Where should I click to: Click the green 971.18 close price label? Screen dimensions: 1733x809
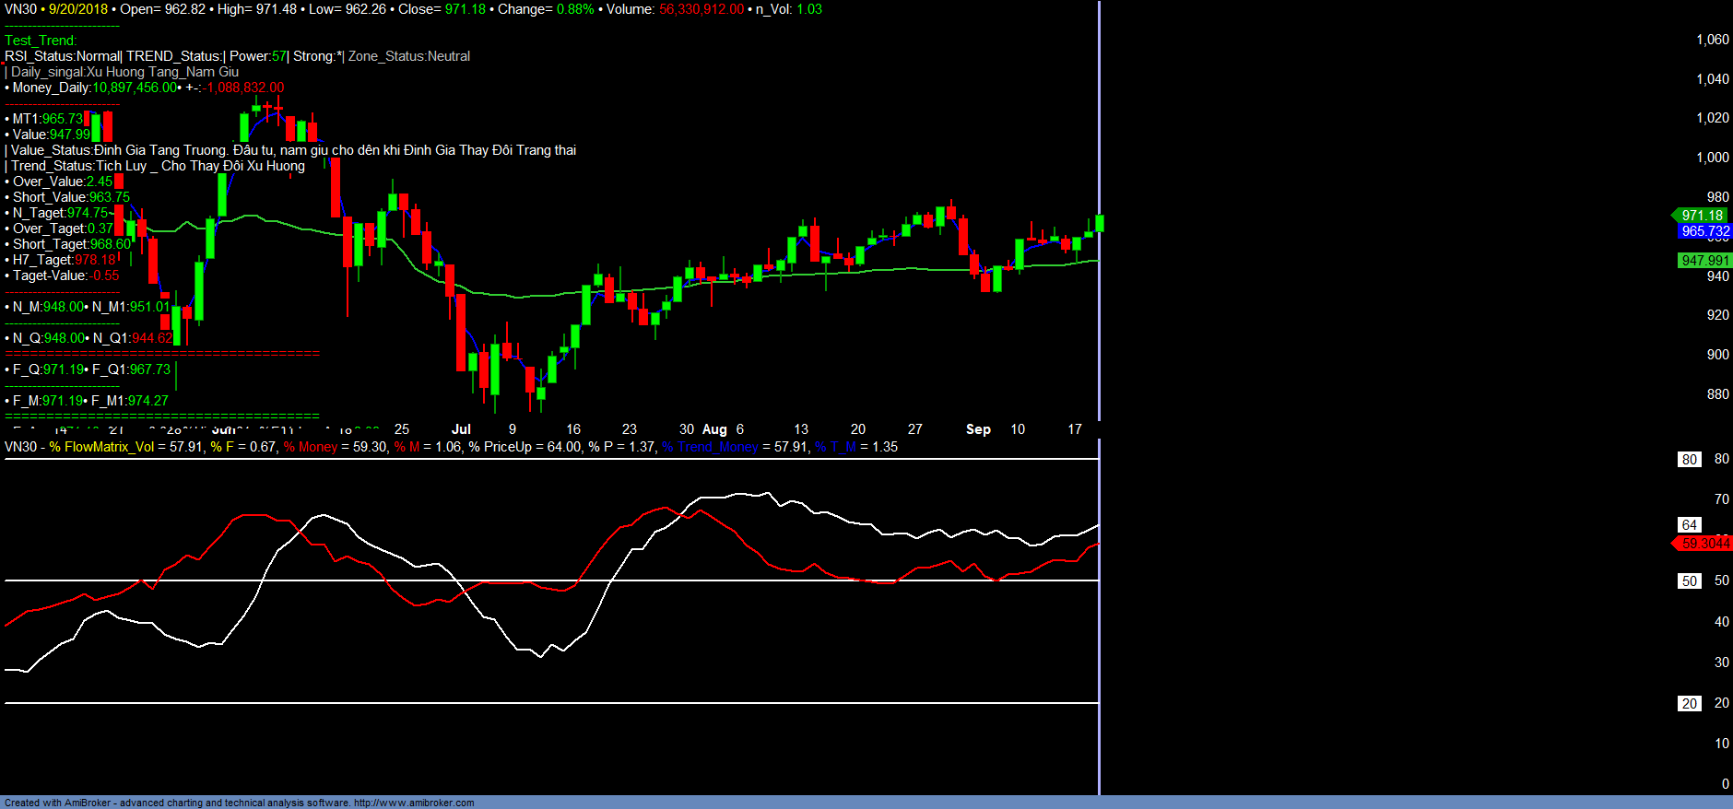[1702, 216]
